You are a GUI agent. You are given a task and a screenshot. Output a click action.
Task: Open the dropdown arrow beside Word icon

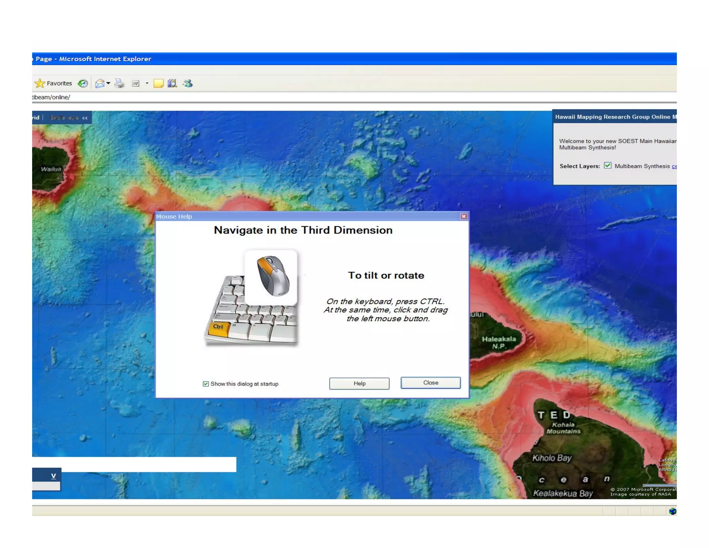(x=147, y=83)
